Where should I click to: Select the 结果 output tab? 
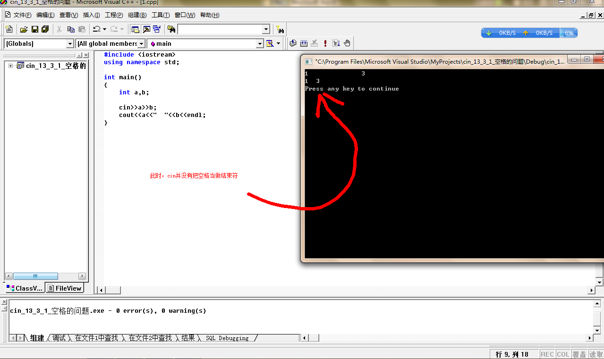tap(188, 338)
